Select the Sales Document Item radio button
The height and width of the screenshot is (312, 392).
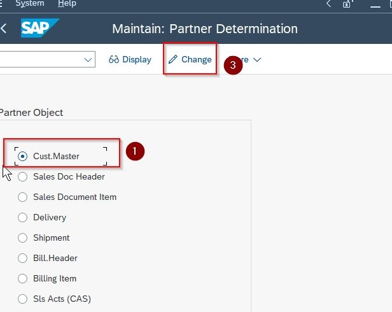pyautogui.click(x=22, y=197)
